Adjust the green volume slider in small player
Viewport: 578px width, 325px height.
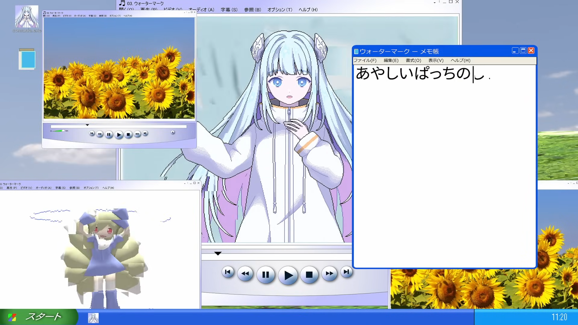[x=59, y=131]
